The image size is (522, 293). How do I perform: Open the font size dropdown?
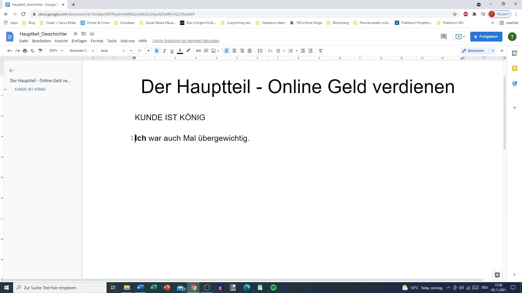(140, 50)
